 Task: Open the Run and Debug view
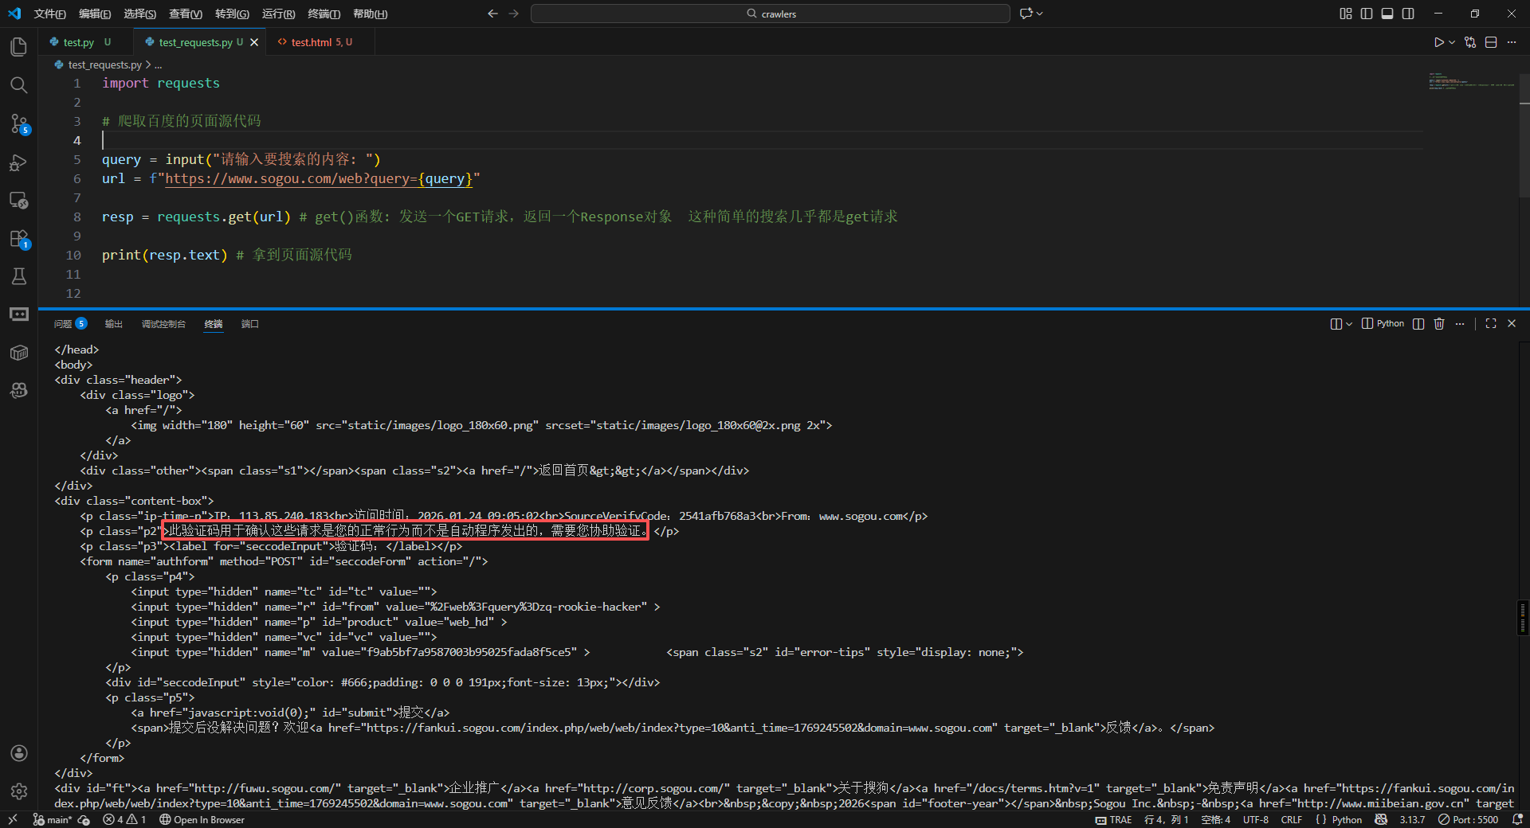tap(19, 162)
